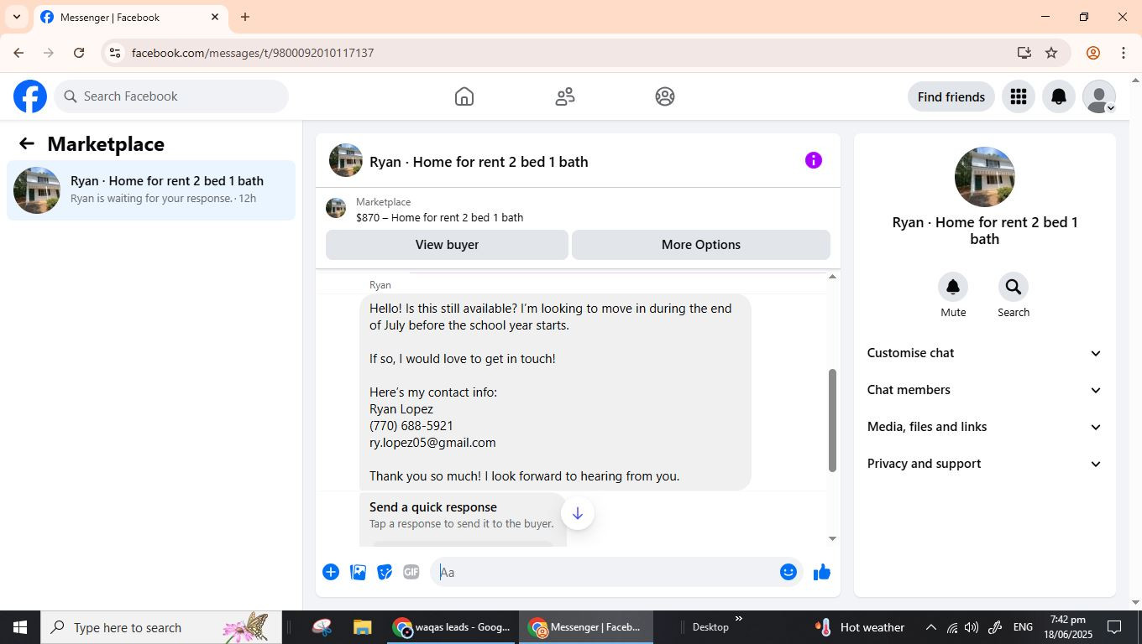Screen dimensions: 1142x644
Task: Open the Windows Start menu
Action: (x=19, y=627)
